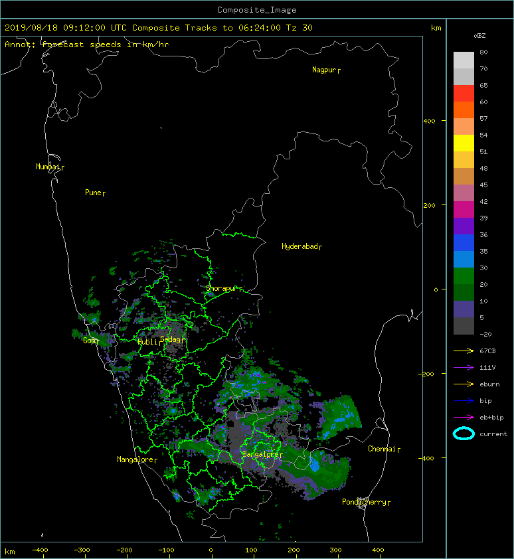Select the darkest gray swatch at scale bottom
Viewport: 514px width, 559px height.
tap(464, 326)
